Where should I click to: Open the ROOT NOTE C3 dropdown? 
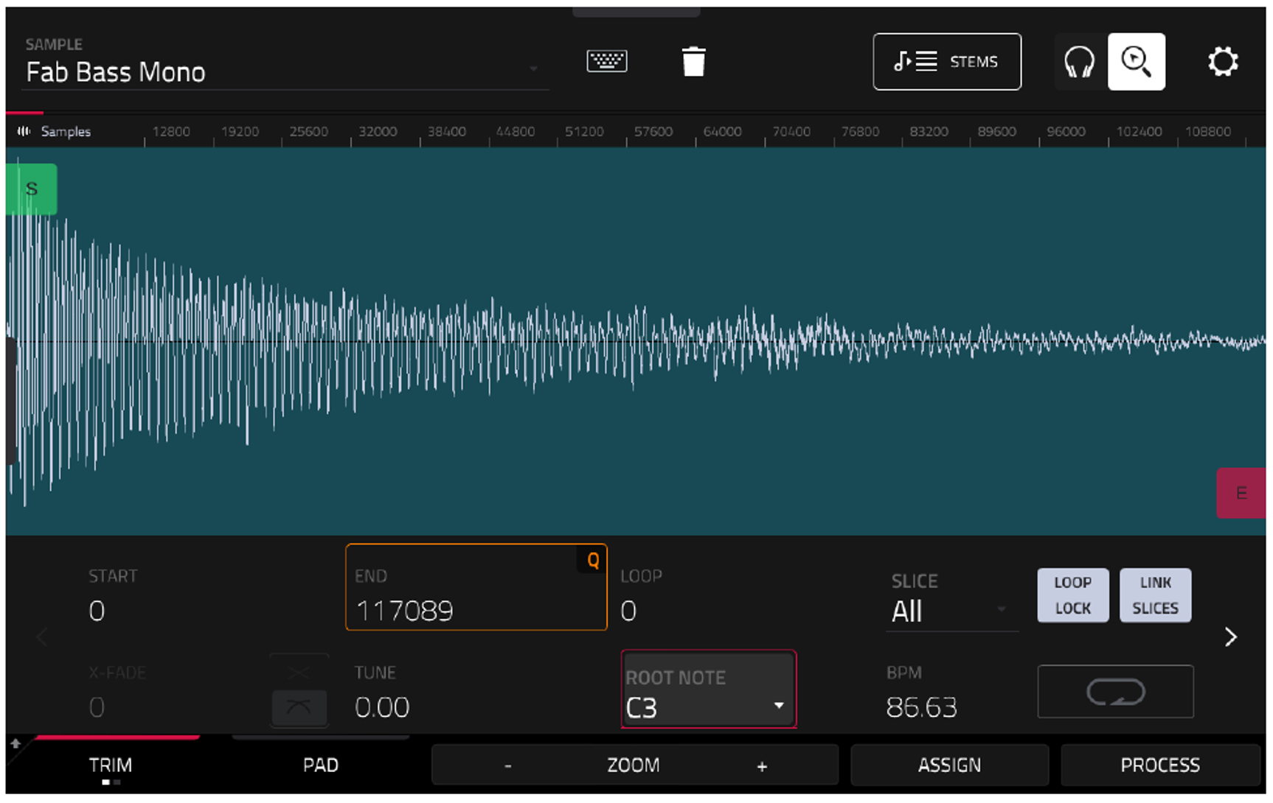coord(708,690)
